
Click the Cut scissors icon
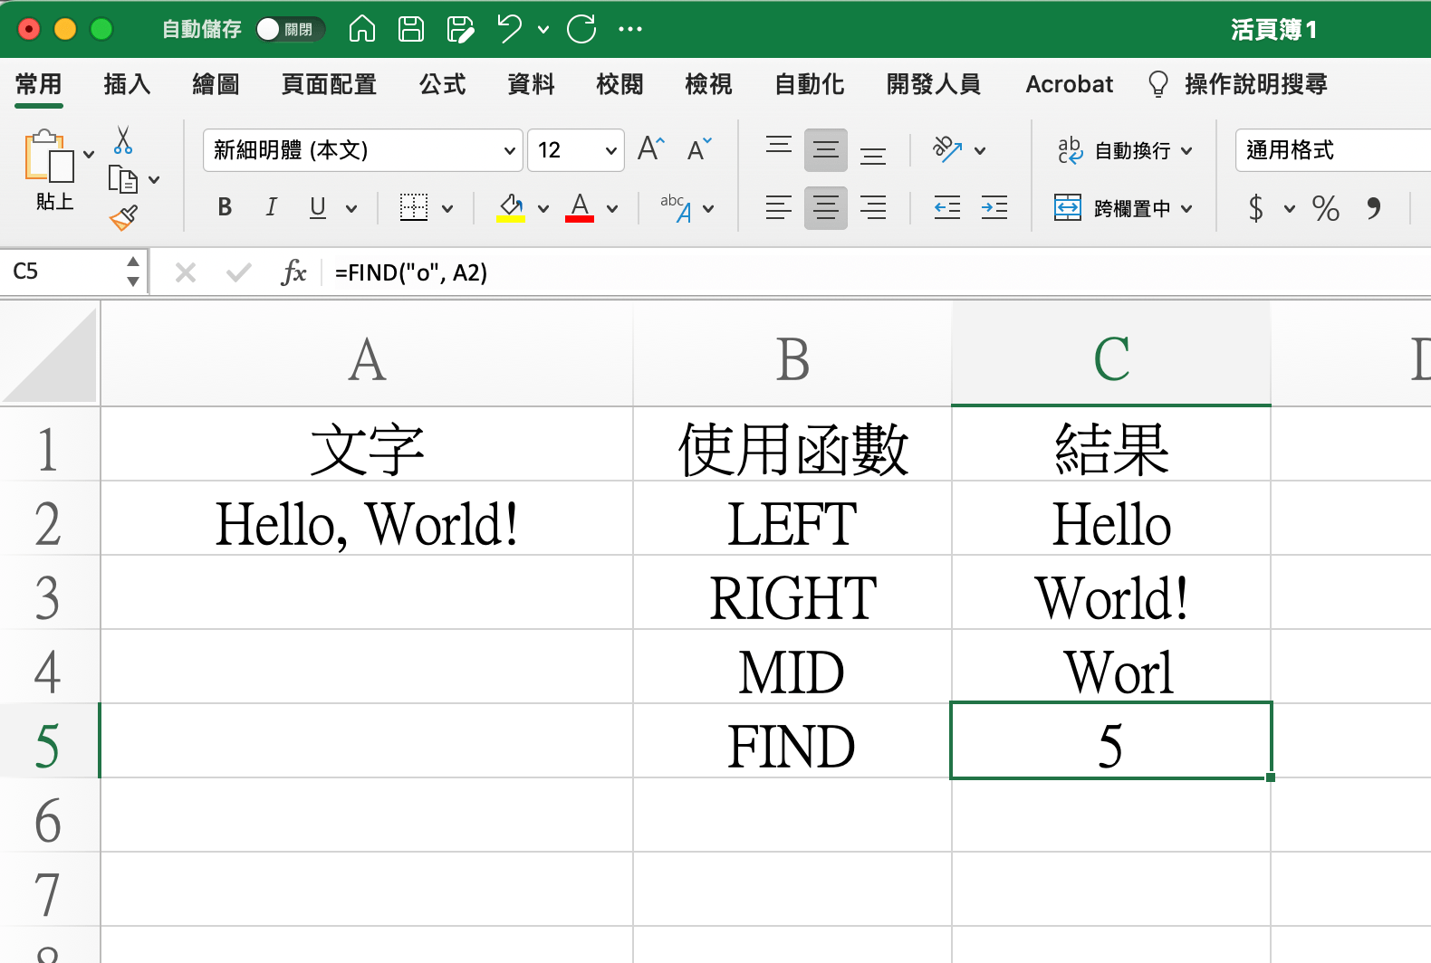pyautogui.click(x=123, y=140)
